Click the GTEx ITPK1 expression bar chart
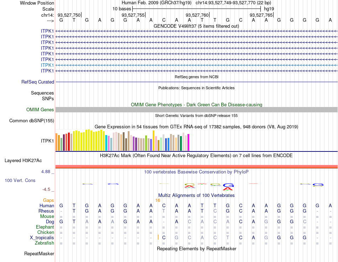This screenshot has height=262, width=338. [122, 140]
